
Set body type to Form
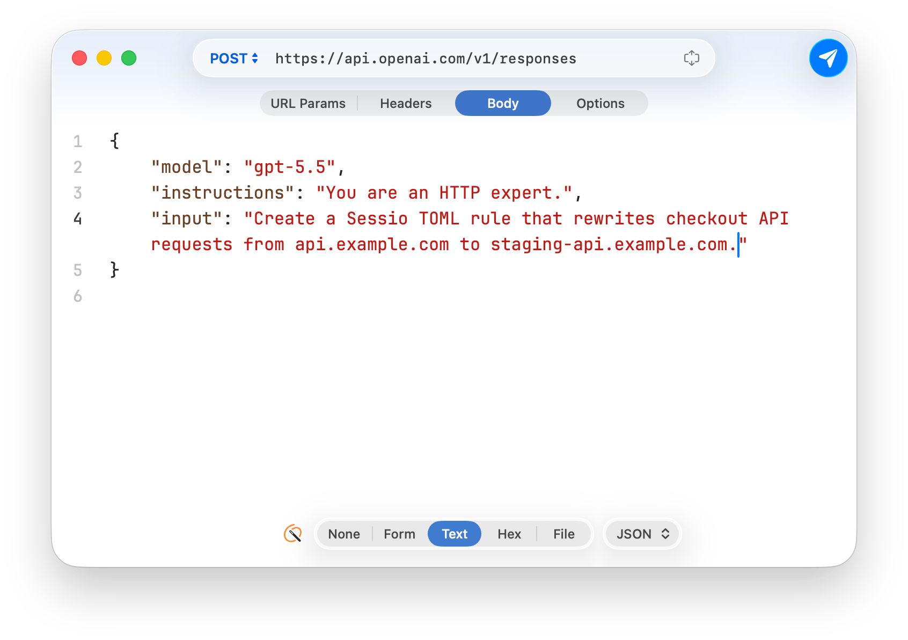pos(399,534)
